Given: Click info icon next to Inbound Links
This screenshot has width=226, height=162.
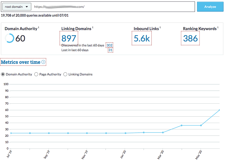Looking at the screenshot, I should click(x=160, y=28).
